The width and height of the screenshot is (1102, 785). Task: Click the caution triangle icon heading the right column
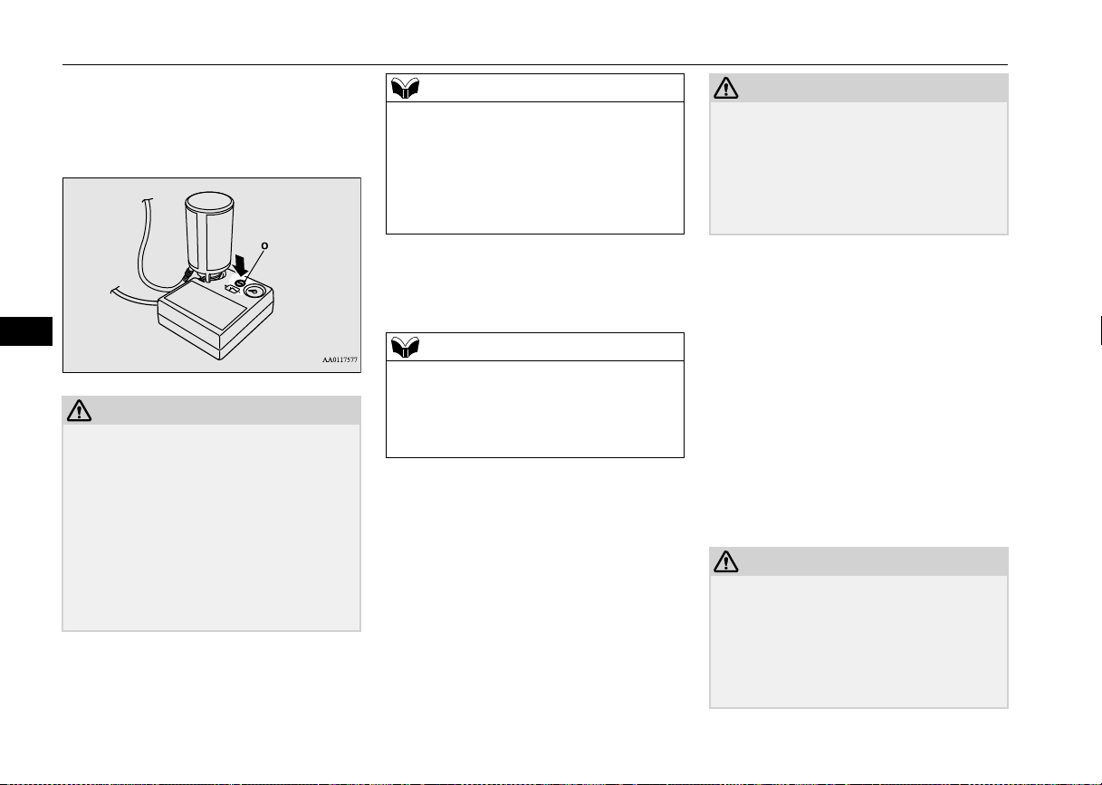(727, 88)
